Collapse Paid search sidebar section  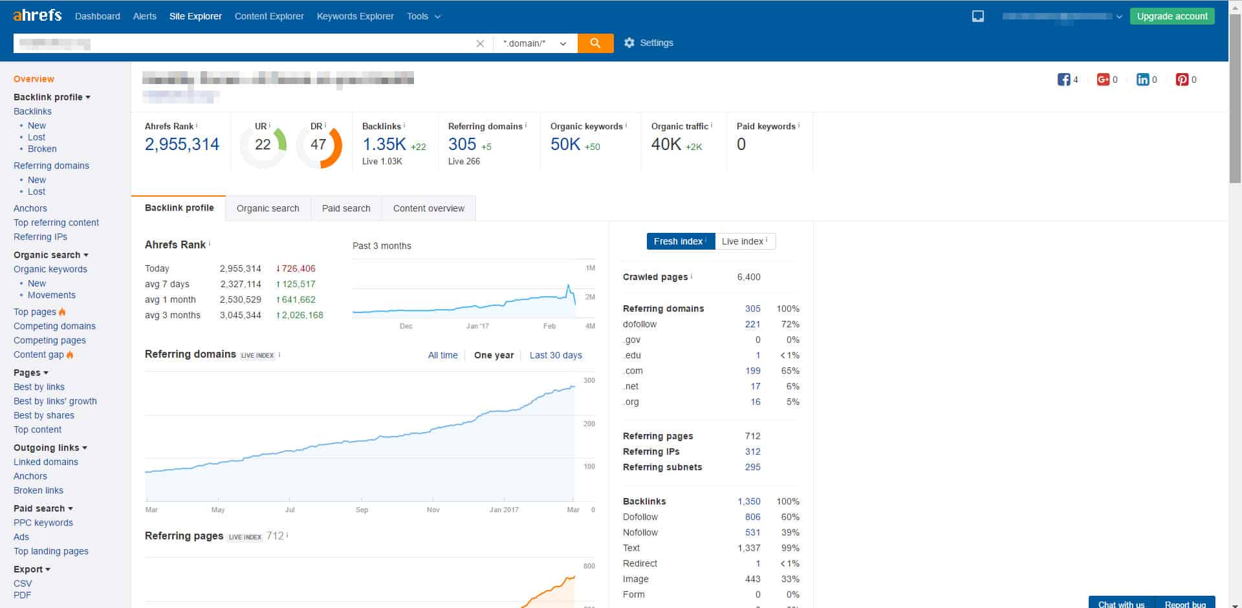pyautogui.click(x=43, y=508)
